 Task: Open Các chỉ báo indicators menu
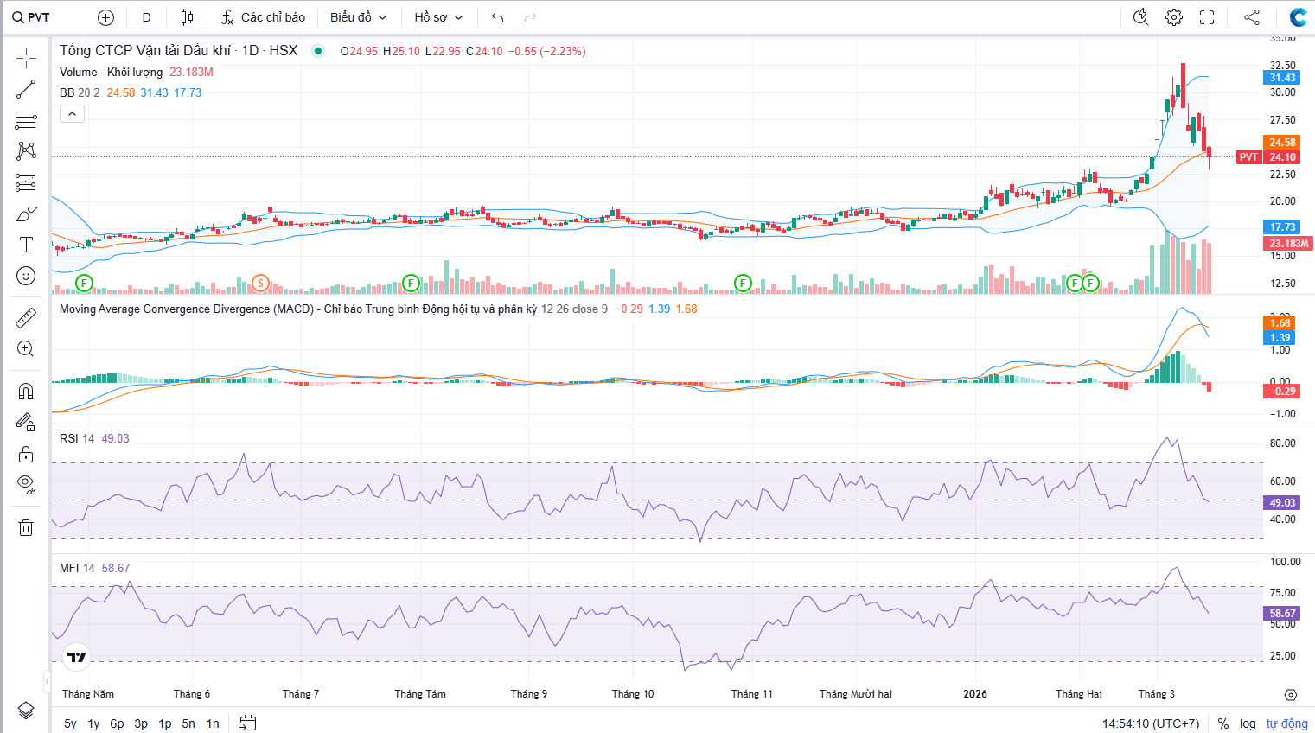pos(263,17)
